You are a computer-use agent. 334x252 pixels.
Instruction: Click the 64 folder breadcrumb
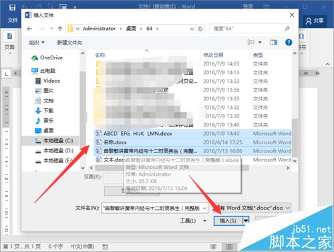pyautogui.click(x=149, y=29)
